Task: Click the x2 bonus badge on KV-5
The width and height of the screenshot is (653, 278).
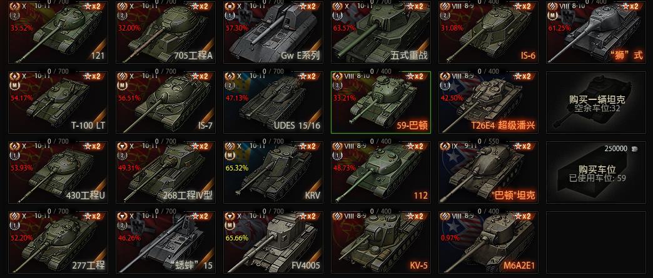Action: pos(417,216)
